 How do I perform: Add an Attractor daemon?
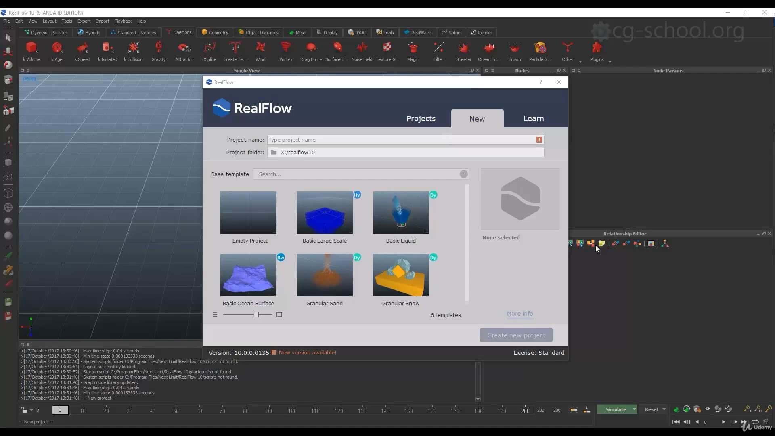184,51
